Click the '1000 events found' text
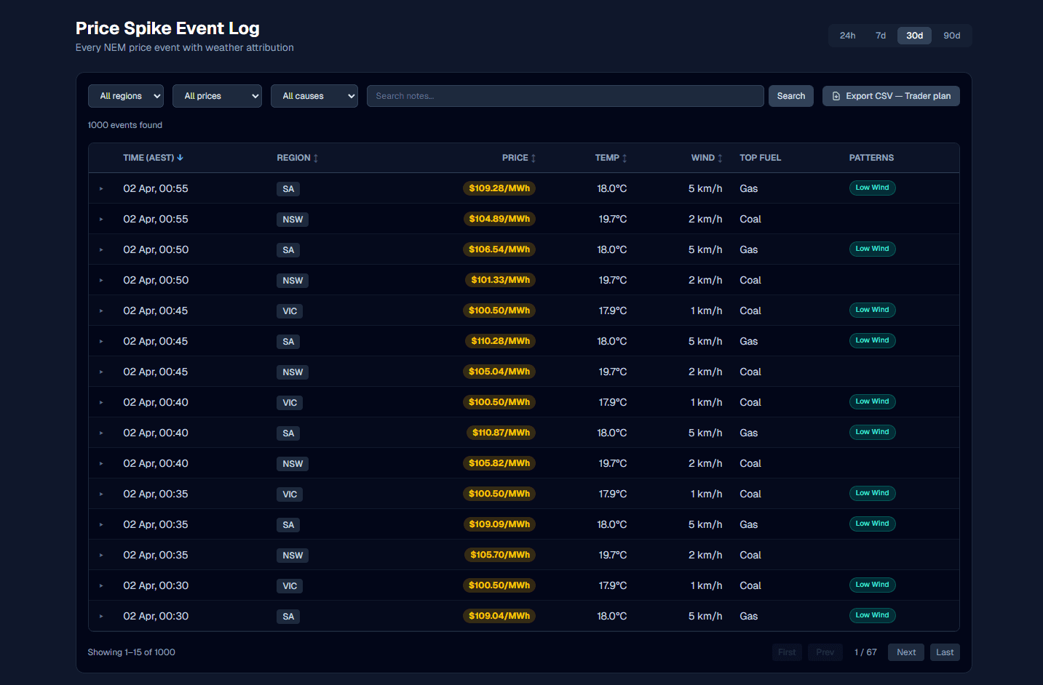1043x685 pixels. 125,125
